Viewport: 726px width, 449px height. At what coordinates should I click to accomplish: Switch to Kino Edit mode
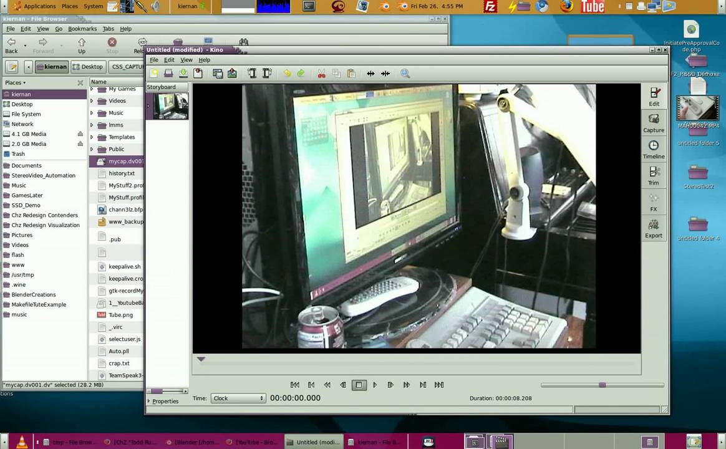(x=654, y=97)
